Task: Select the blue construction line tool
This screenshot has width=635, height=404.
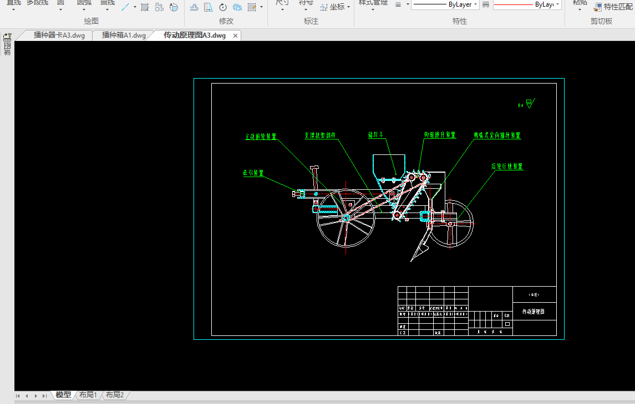Action: point(125,7)
